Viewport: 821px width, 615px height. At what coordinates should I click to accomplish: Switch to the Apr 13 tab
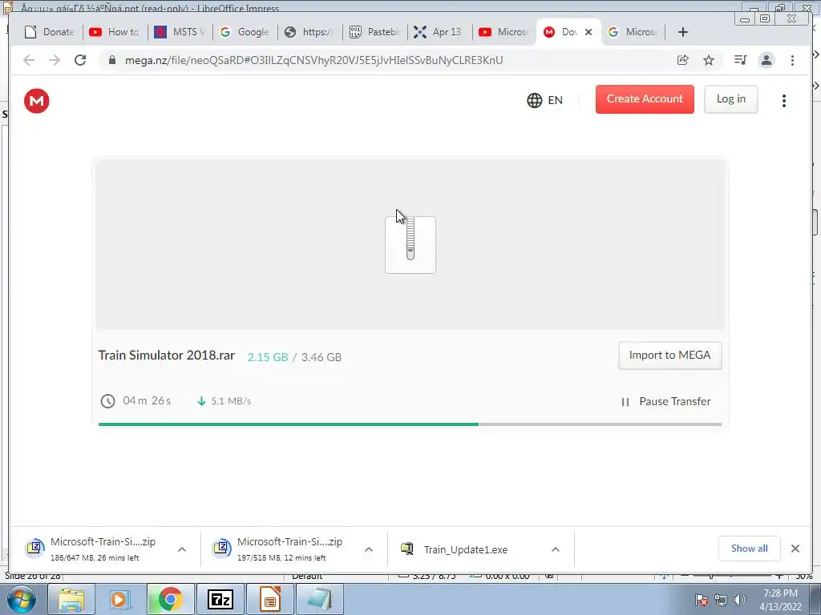(440, 32)
